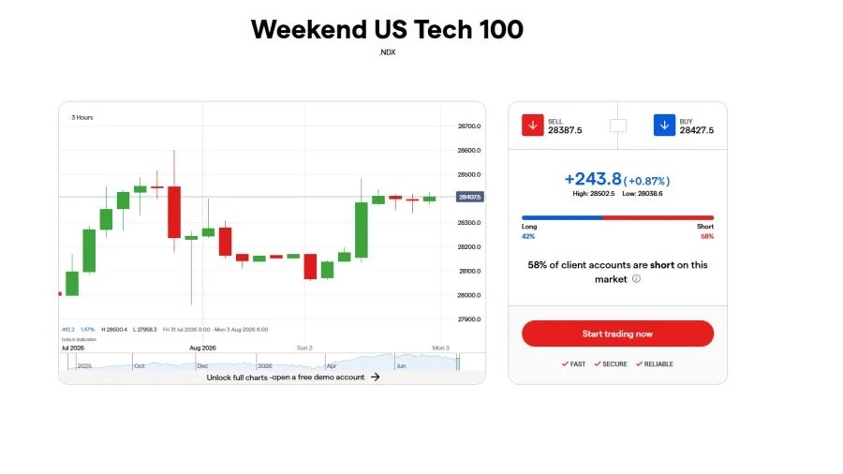Click the +243.8 price change figure
The width and height of the screenshot is (843, 474).
click(x=593, y=178)
